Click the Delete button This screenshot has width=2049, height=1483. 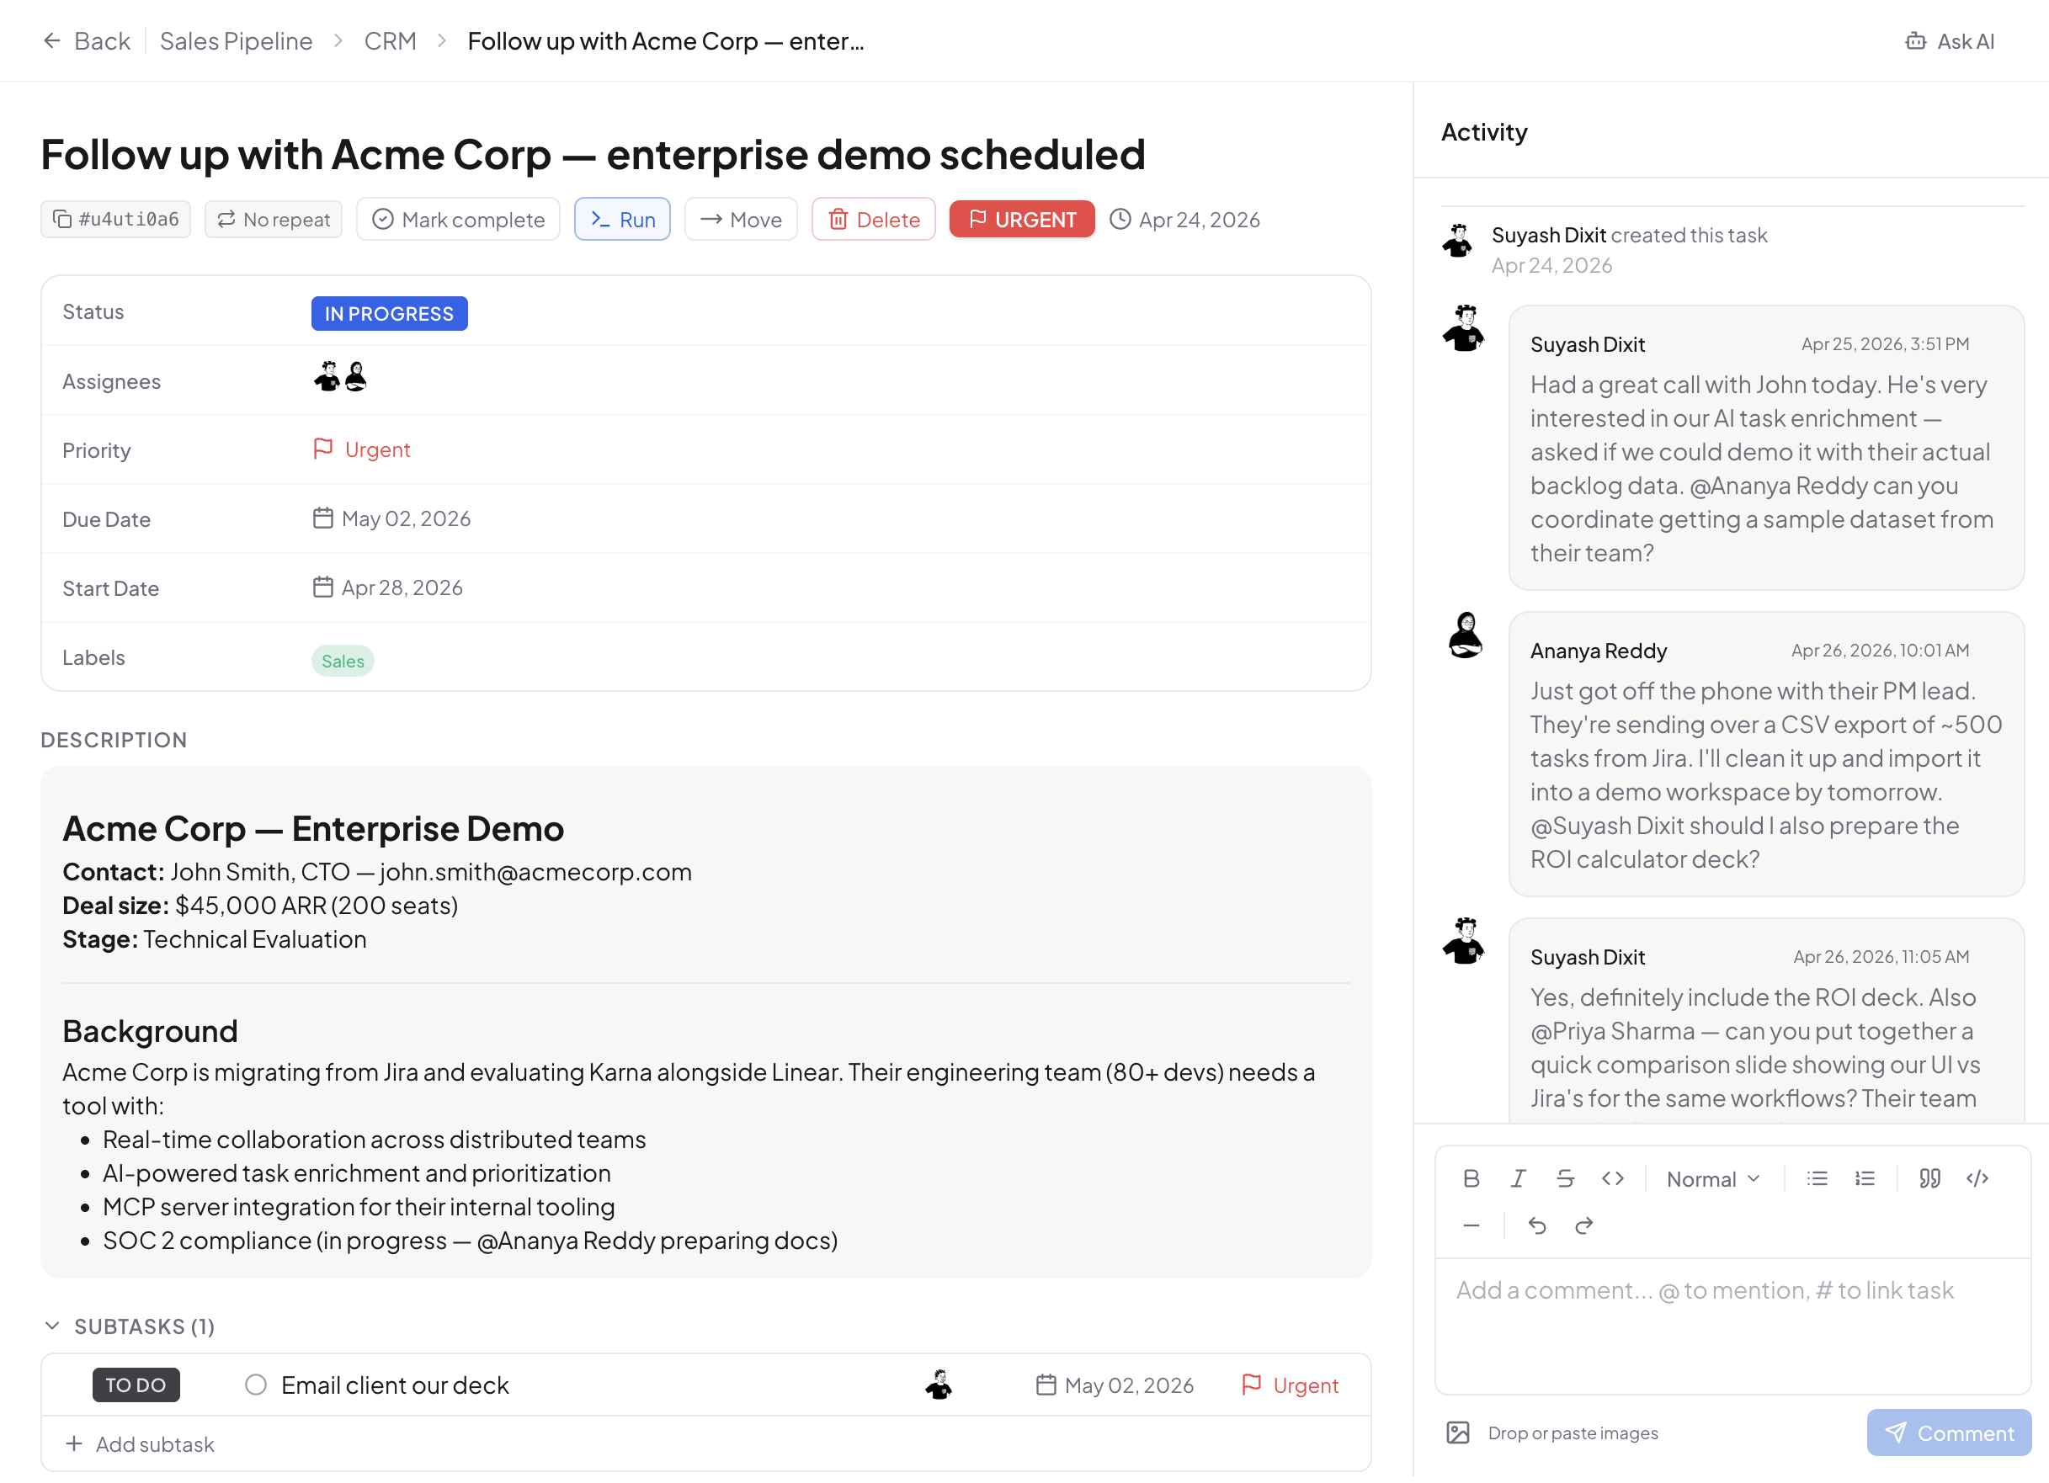point(873,220)
